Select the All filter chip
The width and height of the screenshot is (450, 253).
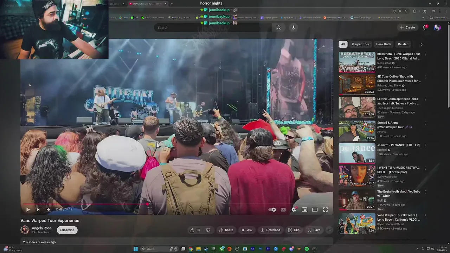click(343, 44)
